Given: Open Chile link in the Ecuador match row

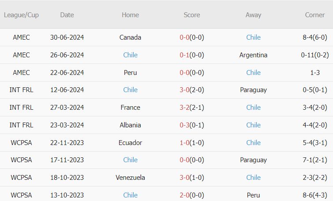Looking at the screenshot, I should pyautogui.click(x=253, y=143).
